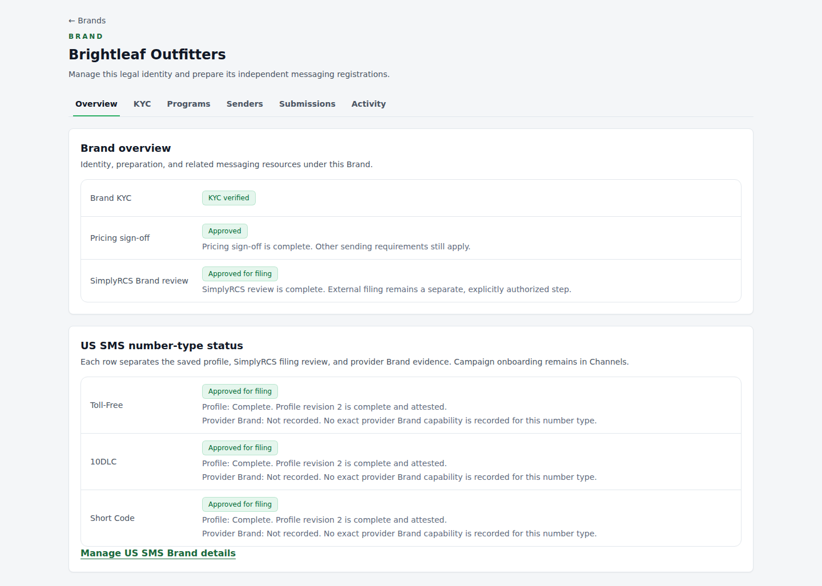Click 10DLC 'Profile: Complete' line
Screen dimensions: 822x586
click(x=324, y=463)
